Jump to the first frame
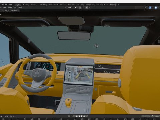The height and width of the screenshot is (120, 160). (x=74, y=116)
